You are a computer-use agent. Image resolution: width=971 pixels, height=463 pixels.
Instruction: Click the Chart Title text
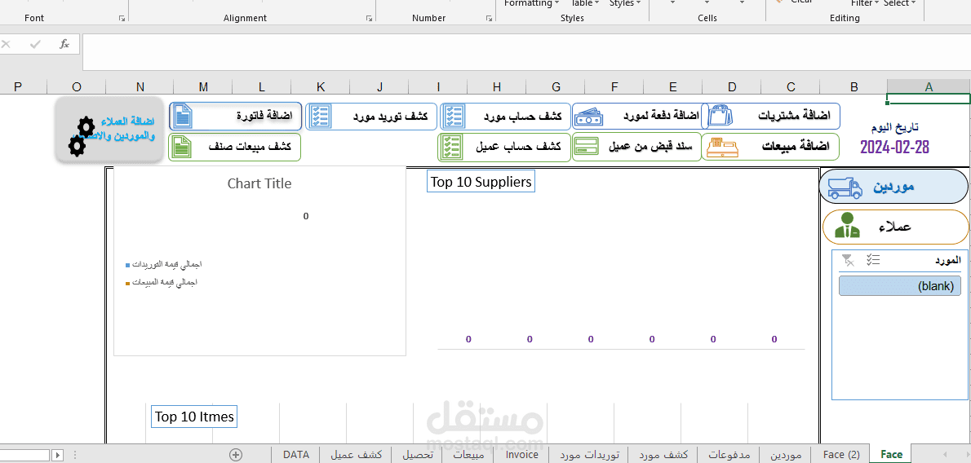point(259,183)
